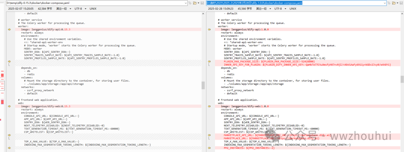Open left pane 其它一切 file format dropdown
The height and width of the screenshot is (152, 404).
coord(61,8)
